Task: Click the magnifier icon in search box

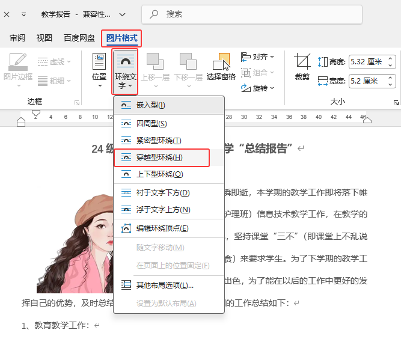Action: coord(154,14)
